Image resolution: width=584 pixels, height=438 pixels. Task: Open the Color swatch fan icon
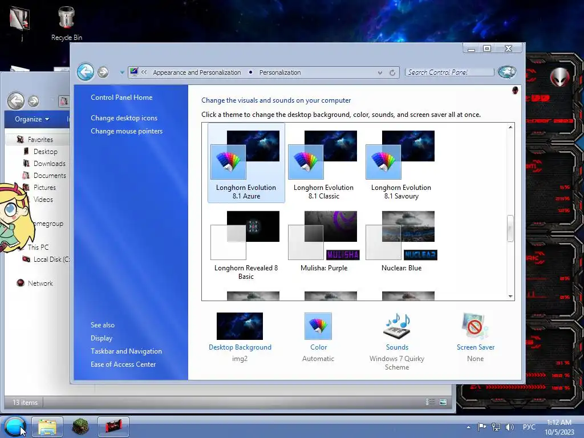coord(318,326)
